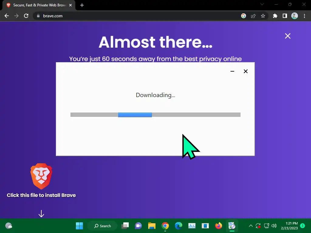This screenshot has width=311, height=233.
Task: Click the sync status tray icon
Action: (x=258, y=226)
